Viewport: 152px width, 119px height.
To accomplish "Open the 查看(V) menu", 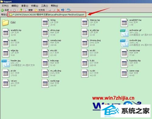I will [25, 6].
